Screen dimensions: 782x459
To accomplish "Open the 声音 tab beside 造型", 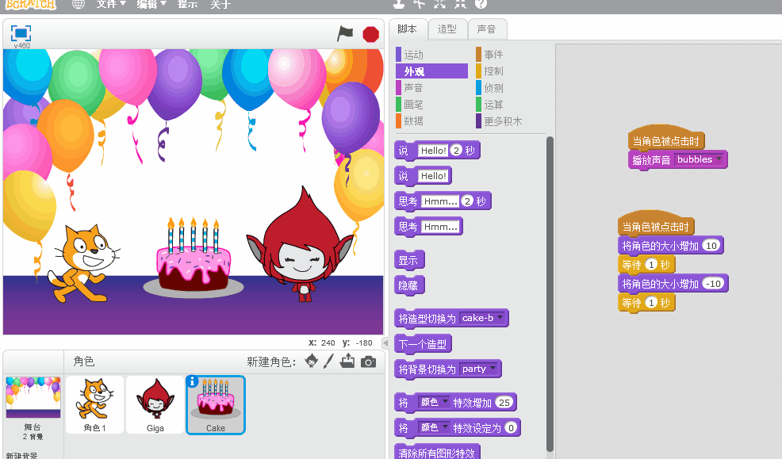I will [x=486, y=29].
